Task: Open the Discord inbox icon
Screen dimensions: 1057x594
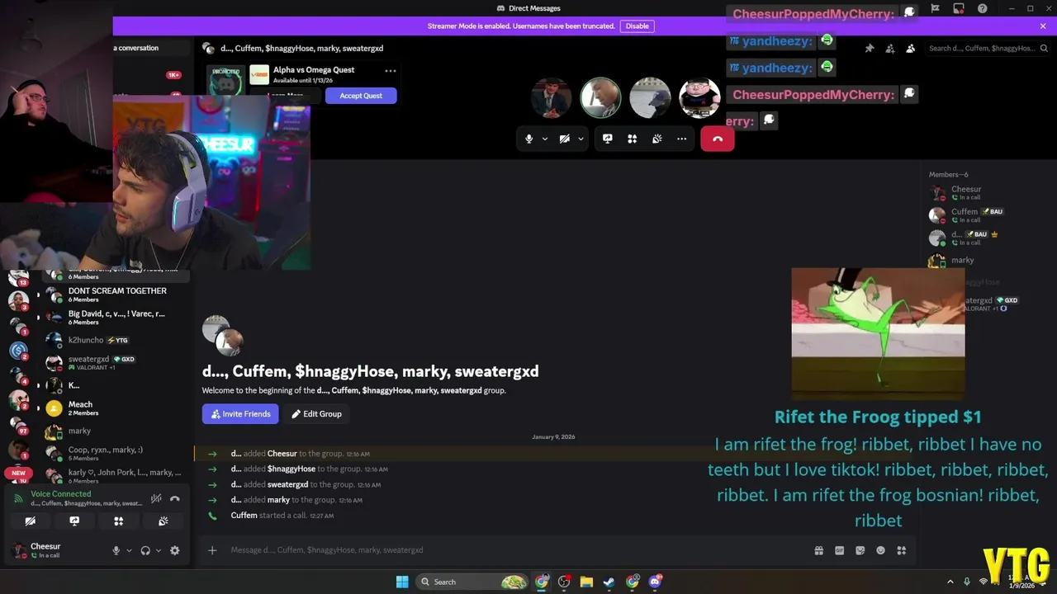Action: 959,8
